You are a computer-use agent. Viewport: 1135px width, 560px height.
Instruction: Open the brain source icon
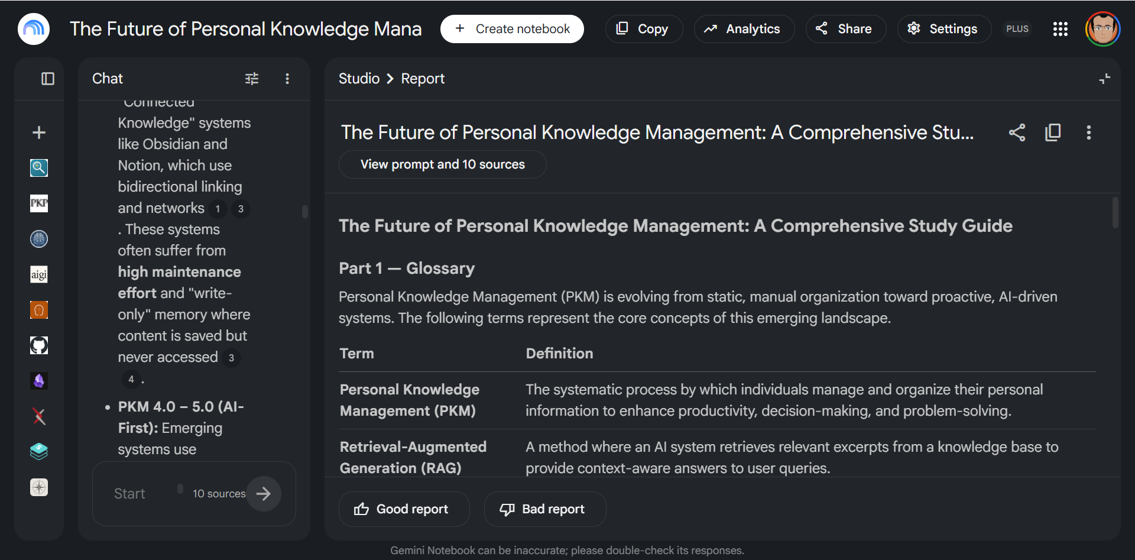[39, 239]
